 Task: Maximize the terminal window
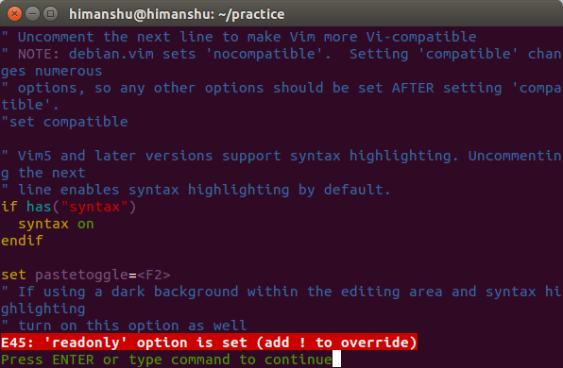pos(50,14)
